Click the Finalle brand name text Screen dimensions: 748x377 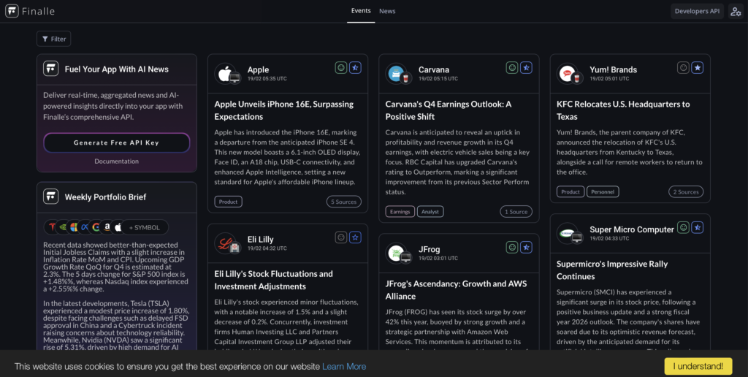tap(38, 11)
